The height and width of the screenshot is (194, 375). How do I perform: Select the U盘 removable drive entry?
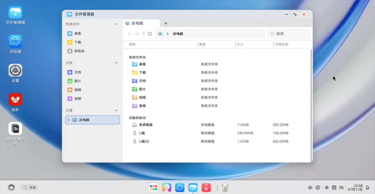coord(218,133)
